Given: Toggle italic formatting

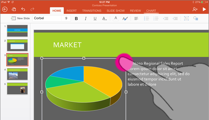Looking at the screenshot, I should 86,19.
